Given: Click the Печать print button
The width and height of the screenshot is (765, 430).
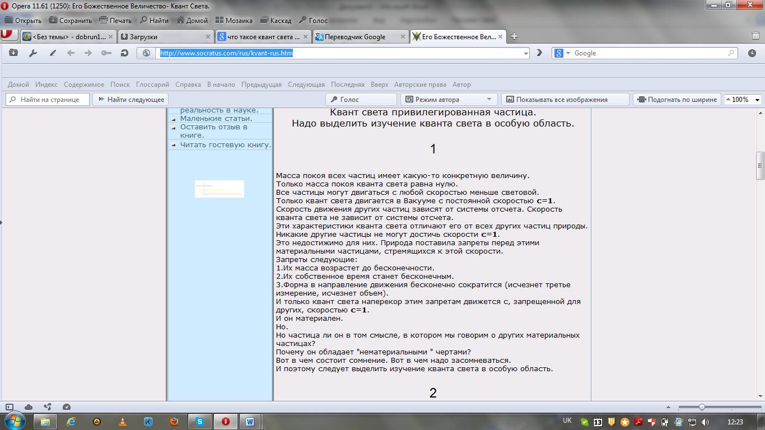Looking at the screenshot, I should tap(115, 20).
